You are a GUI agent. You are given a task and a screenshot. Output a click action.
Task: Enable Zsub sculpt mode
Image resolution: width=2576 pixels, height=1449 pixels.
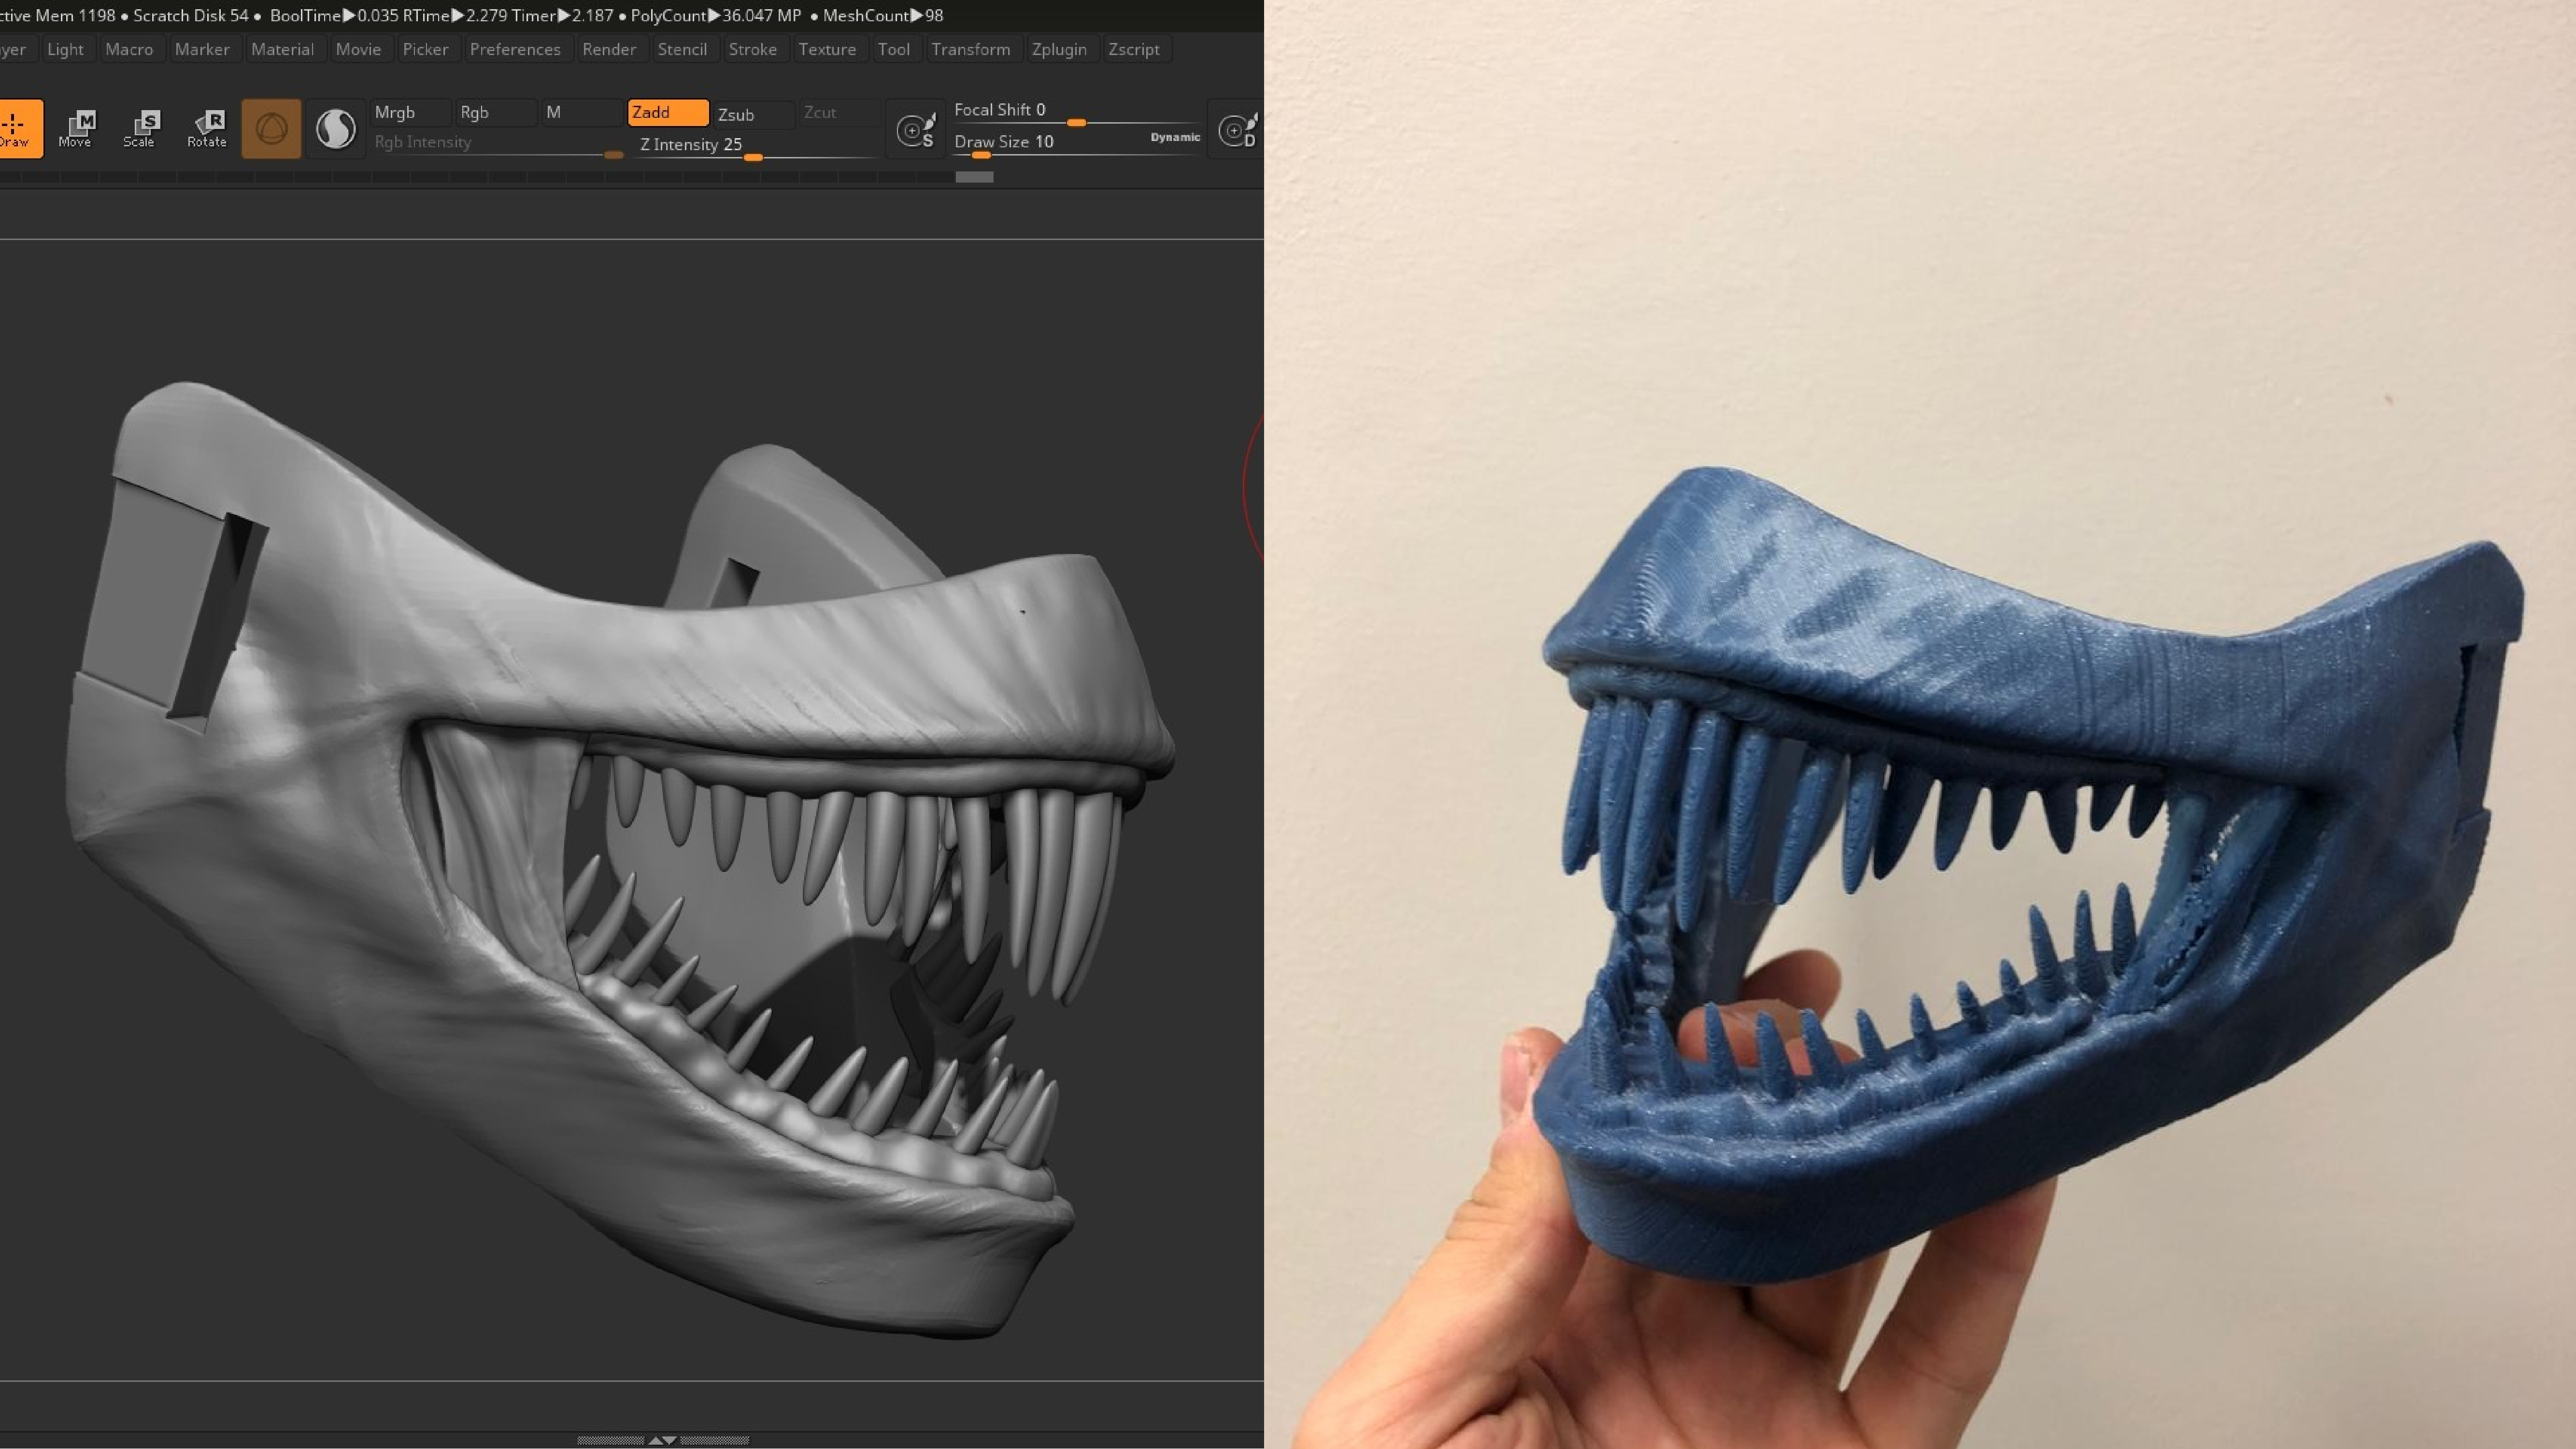[754, 114]
